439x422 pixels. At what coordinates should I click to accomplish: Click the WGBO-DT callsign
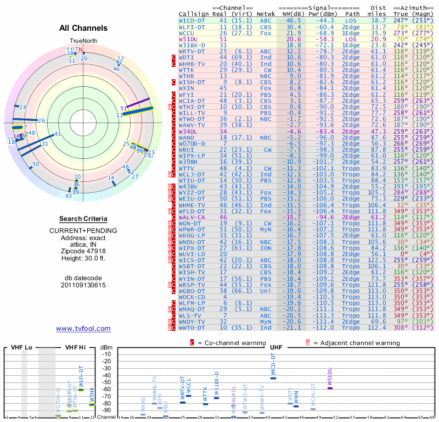[x=192, y=291]
